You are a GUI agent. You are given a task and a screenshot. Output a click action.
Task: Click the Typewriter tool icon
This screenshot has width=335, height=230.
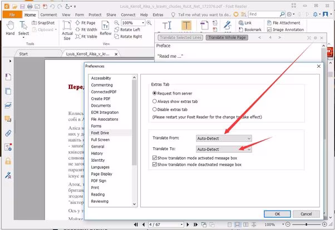click(167, 26)
